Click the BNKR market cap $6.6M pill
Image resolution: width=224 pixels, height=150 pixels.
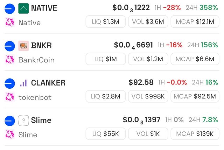click(195, 59)
